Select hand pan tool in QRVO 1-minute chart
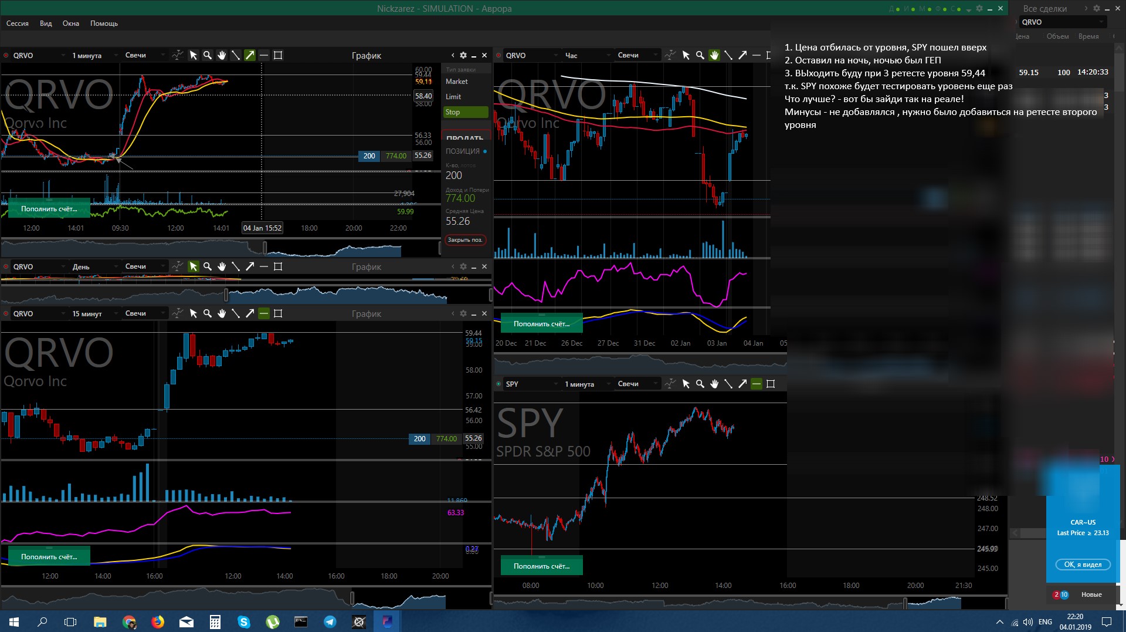The width and height of the screenshot is (1126, 632). coord(222,55)
